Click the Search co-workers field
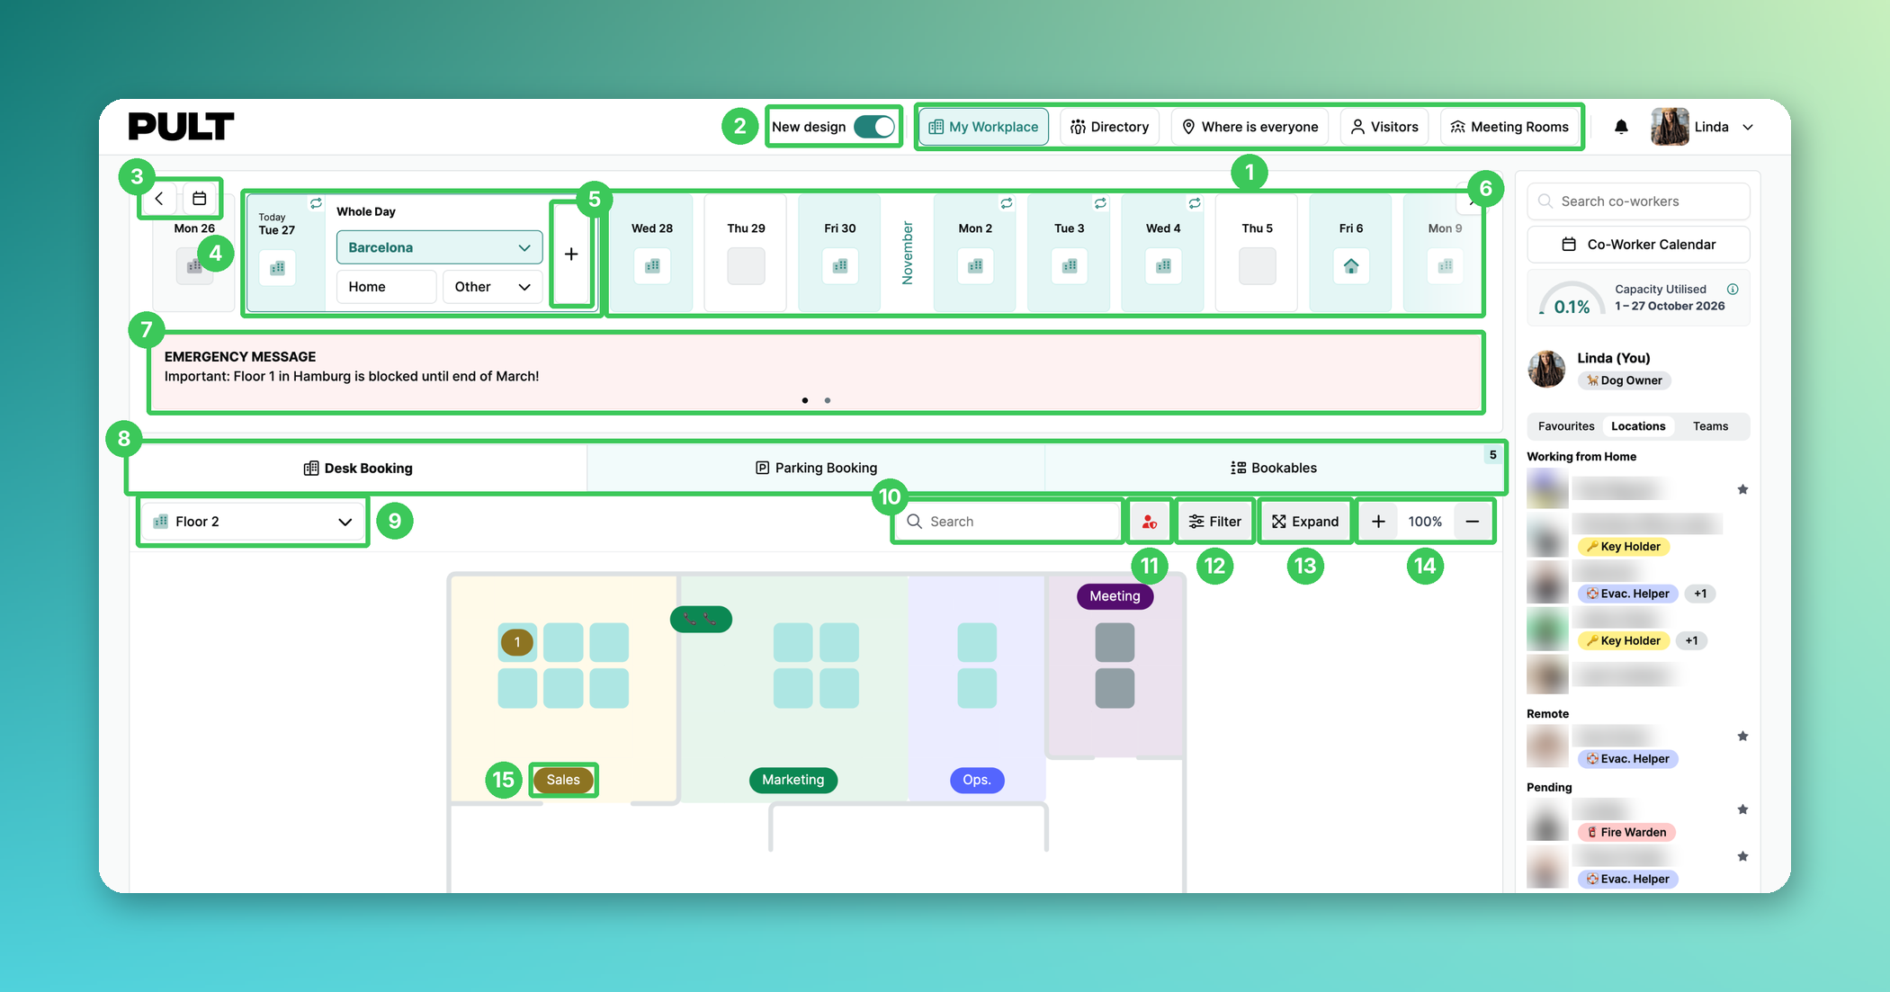The width and height of the screenshot is (1890, 992). pyautogui.click(x=1638, y=201)
